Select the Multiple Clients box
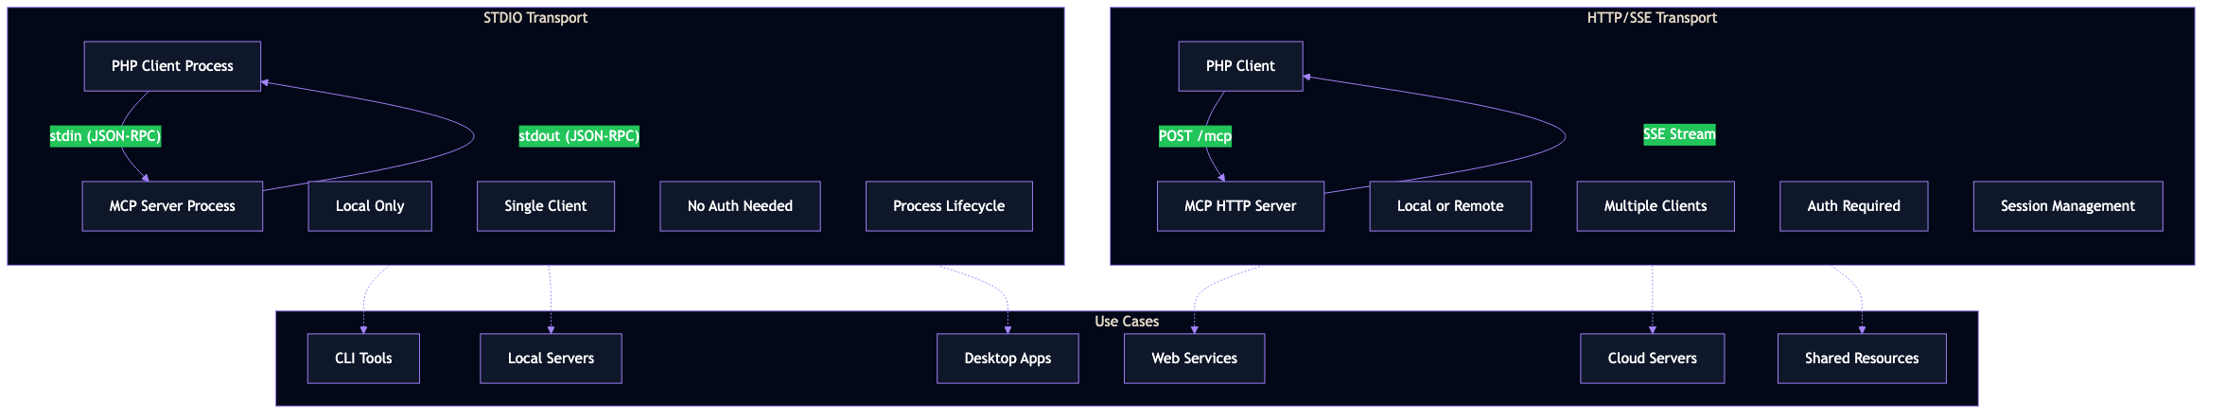The width and height of the screenshot is (2225, 420). (1656, 206)
